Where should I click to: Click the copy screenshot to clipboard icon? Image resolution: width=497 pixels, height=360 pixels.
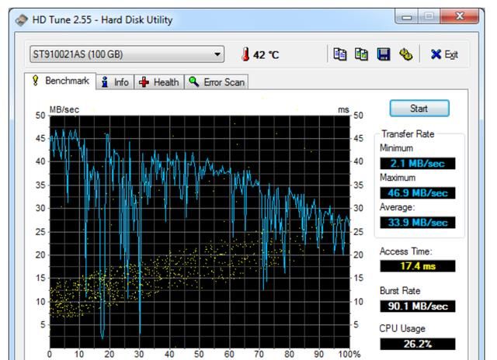tap(361, 54)
